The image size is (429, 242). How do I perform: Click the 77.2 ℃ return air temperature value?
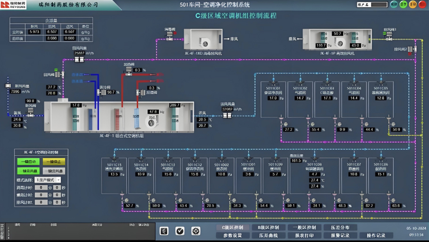[52, 87]
